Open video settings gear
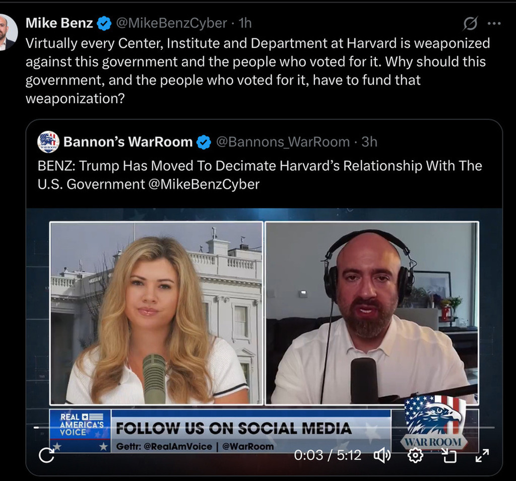Screen dimensions: 516x481 pos(415,455)
